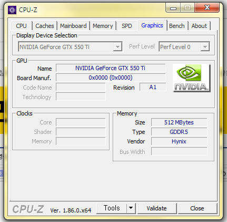This screenshot has width=227, height=222.
Task: Open the Bench tab
Action: point(177,26)
